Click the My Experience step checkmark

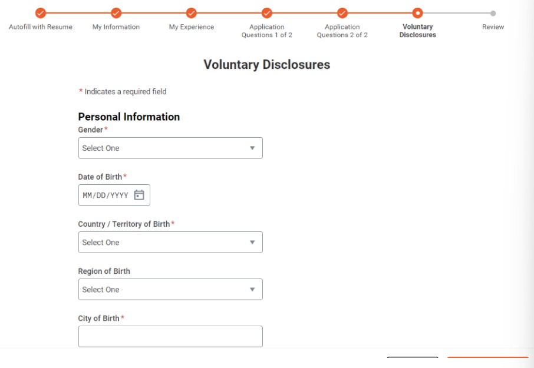[192, 13]
